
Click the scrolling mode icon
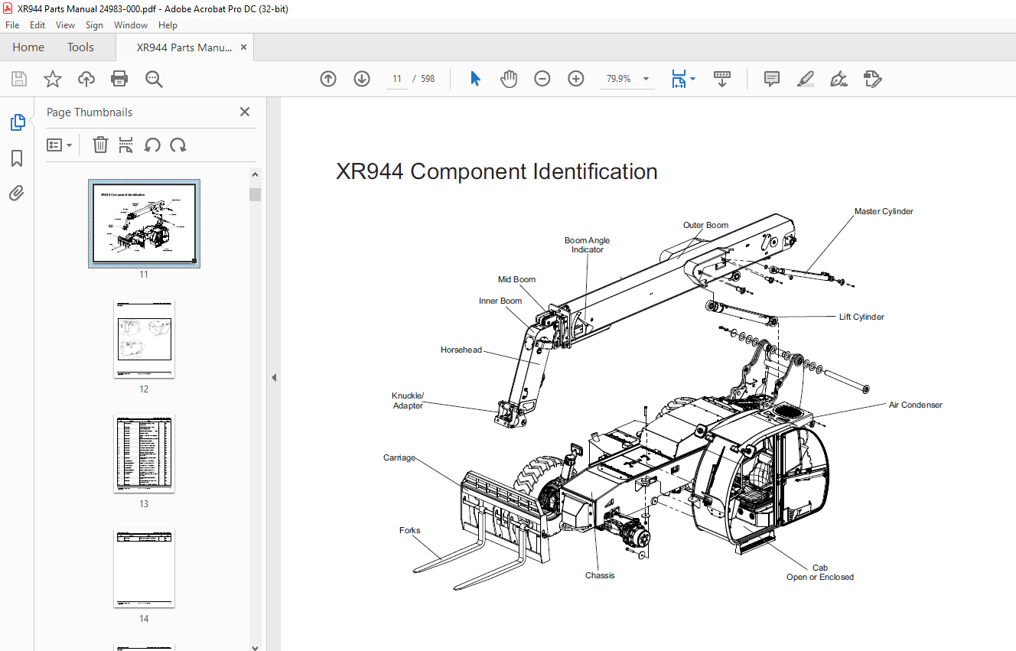(722, 79)
